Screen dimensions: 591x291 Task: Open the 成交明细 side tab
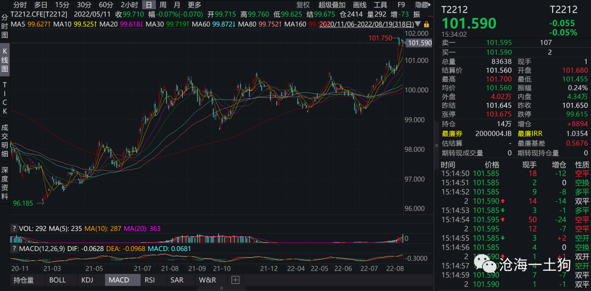(5, 141)
